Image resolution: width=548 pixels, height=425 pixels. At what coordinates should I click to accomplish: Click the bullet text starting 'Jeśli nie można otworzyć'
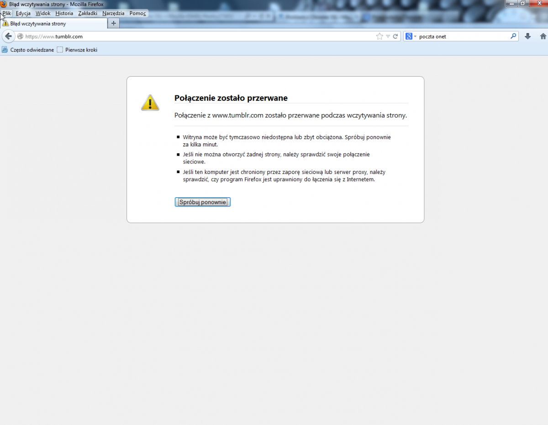[x=276, y=158]
